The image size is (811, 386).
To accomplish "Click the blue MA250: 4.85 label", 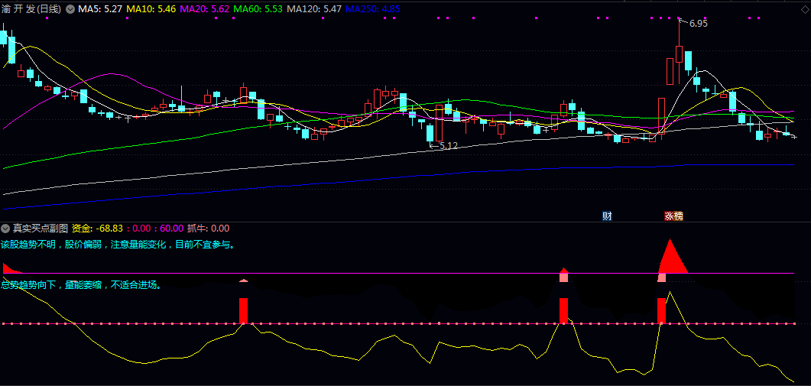I will [x=372, y=9].
